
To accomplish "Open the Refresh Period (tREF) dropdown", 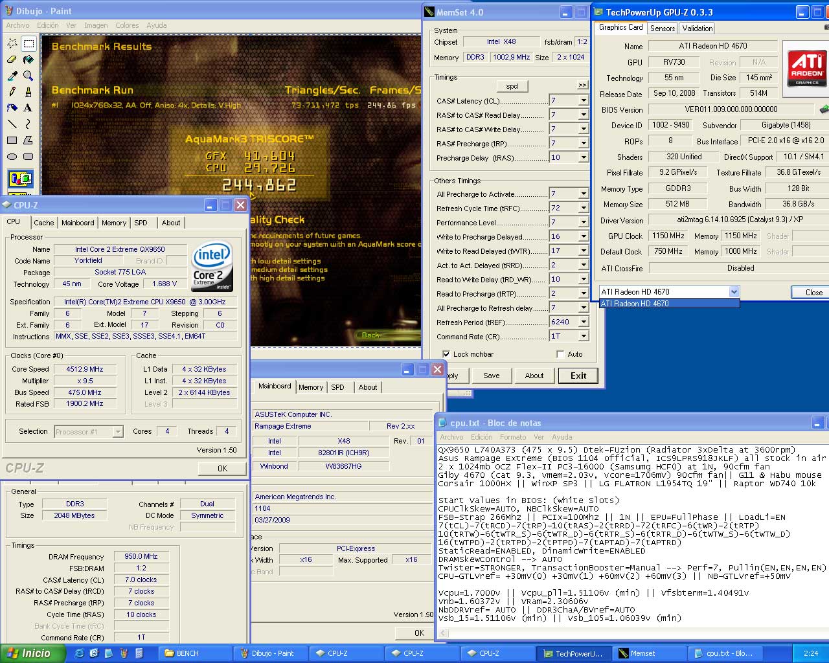I will pyautogui.click(x=584, y=322).
